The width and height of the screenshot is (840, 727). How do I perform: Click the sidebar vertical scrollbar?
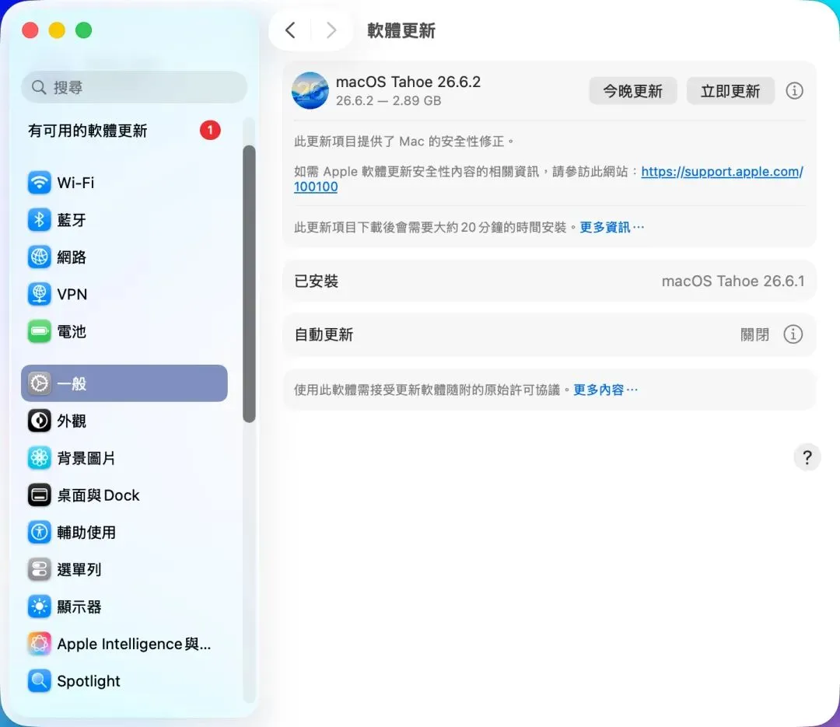[x=249, y=284]
